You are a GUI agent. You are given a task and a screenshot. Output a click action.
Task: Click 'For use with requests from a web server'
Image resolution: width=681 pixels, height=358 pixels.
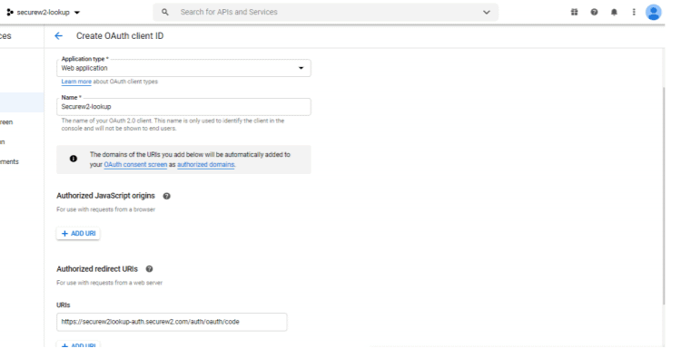pyautogui.click(x=110, y=283)
